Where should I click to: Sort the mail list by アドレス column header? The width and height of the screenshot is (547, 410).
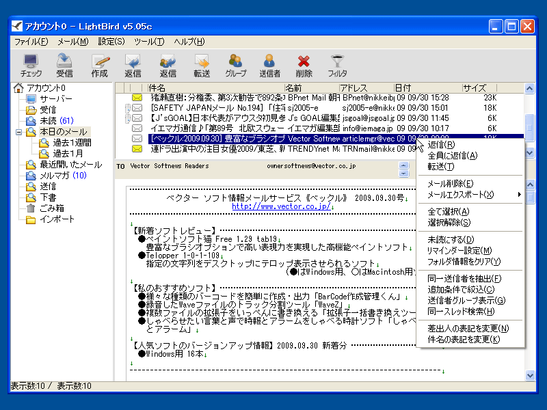click(366, 88)
